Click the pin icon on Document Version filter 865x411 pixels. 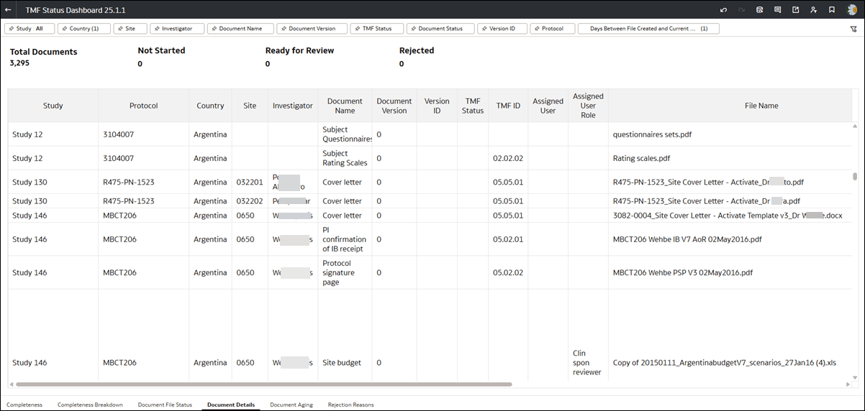point(283,29)
